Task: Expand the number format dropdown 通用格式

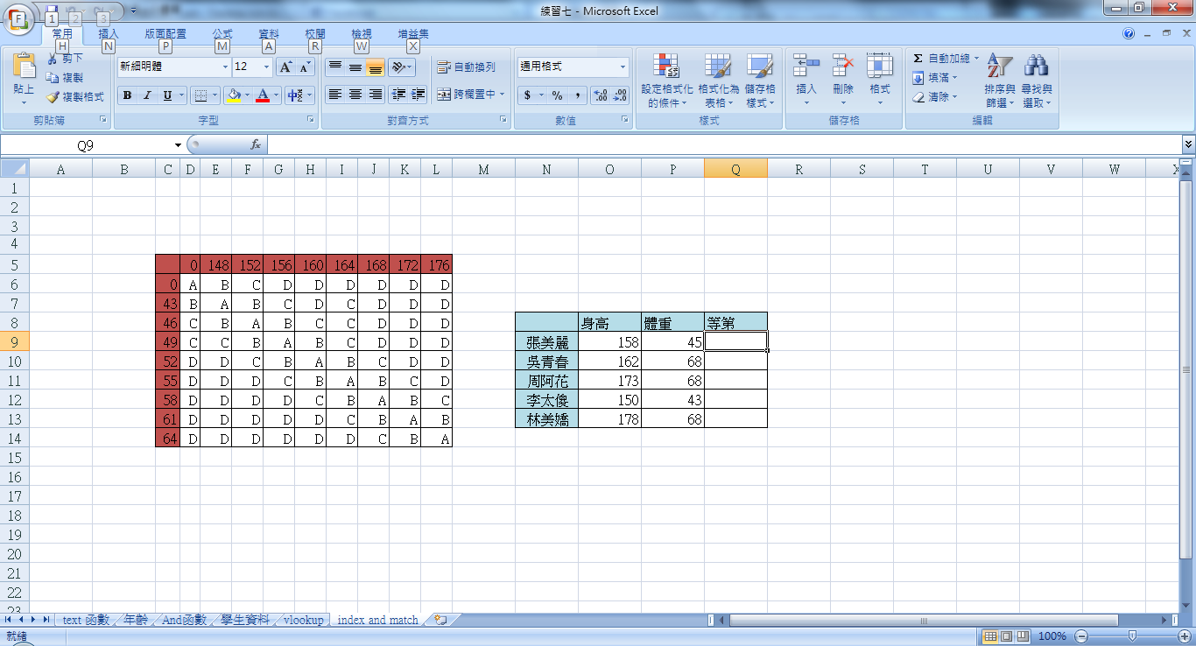Action: [x=623, y=67]
